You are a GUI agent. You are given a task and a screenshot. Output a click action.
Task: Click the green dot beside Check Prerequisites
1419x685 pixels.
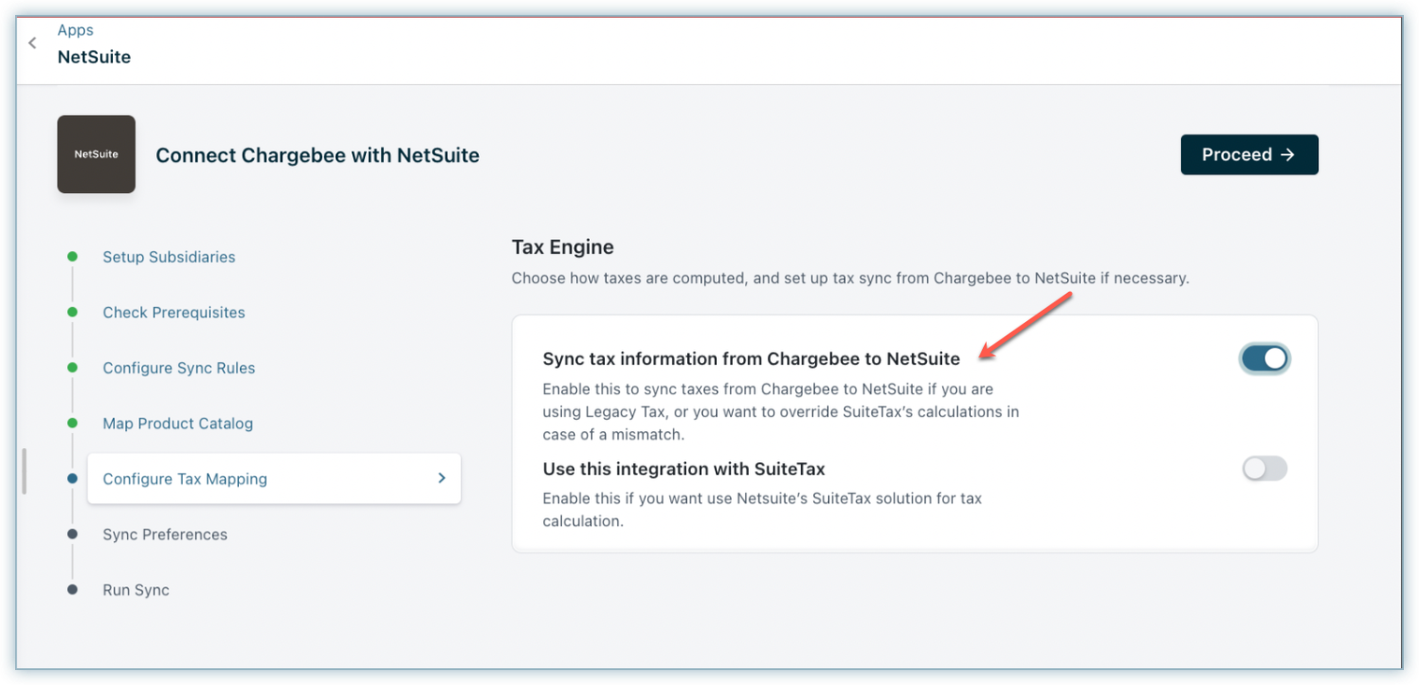(x=73, y=313)
